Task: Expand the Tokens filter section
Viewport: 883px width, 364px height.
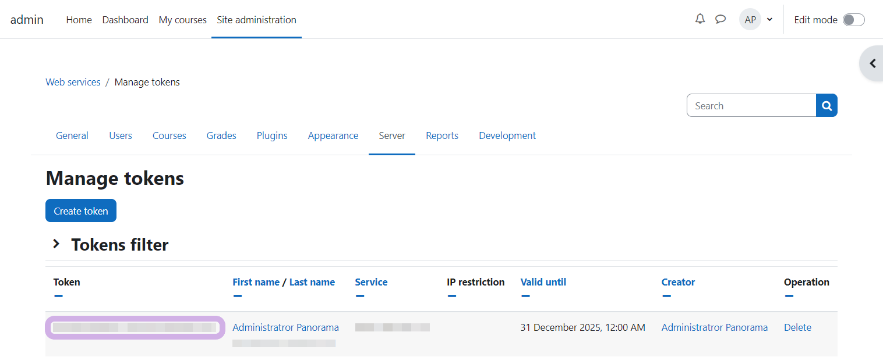Action: [56, 244]
